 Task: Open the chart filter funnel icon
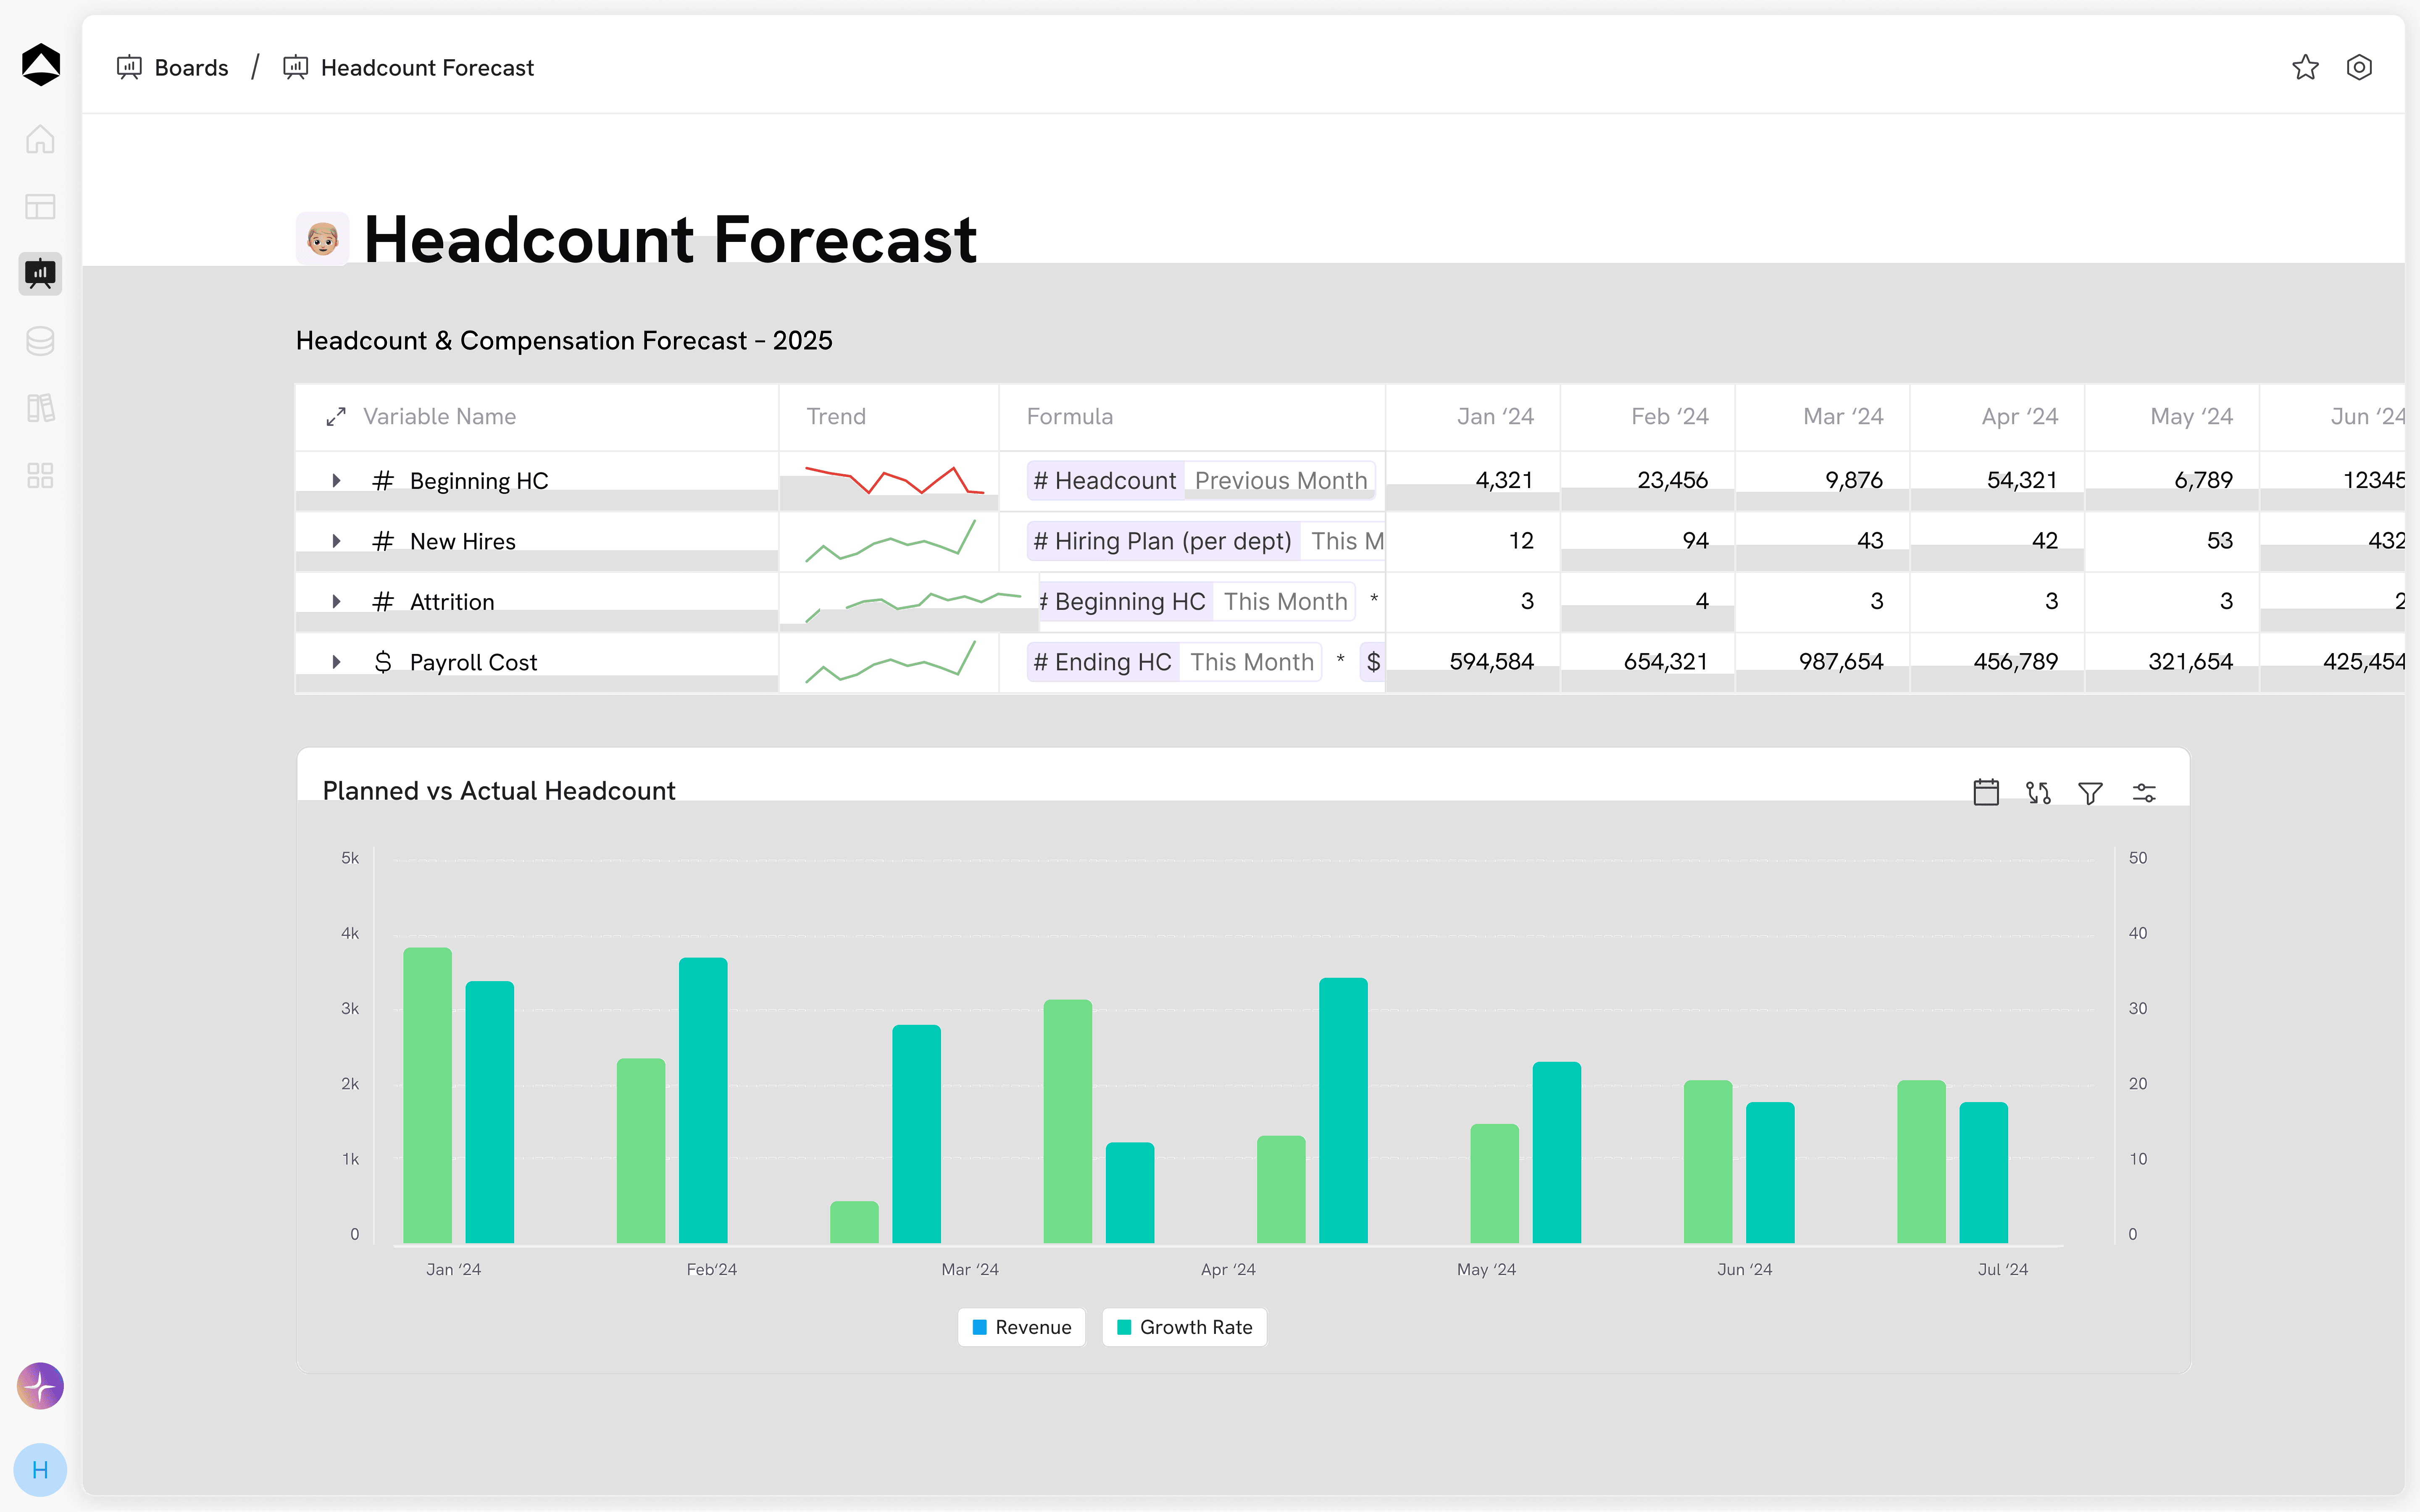pos(2090,792)
